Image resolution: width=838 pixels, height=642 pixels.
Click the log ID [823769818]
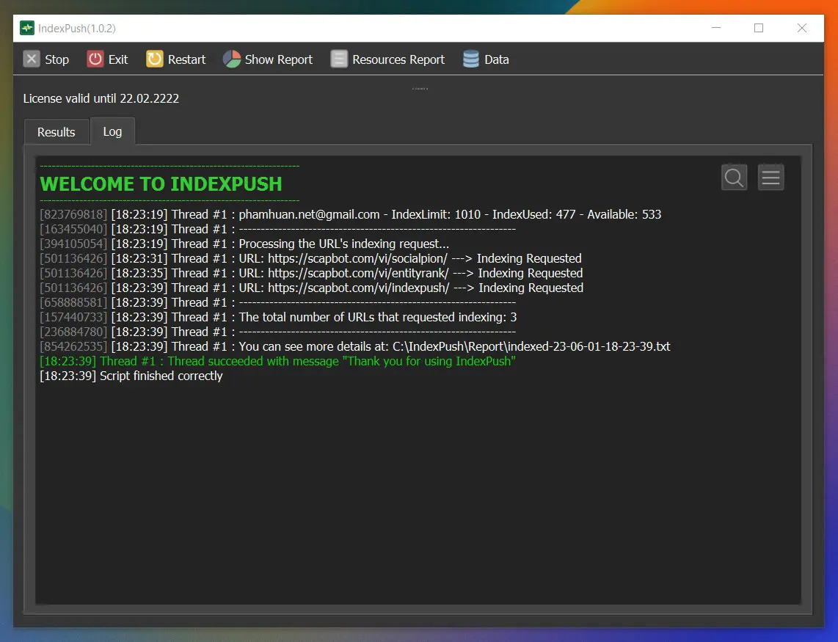point(74,214)
